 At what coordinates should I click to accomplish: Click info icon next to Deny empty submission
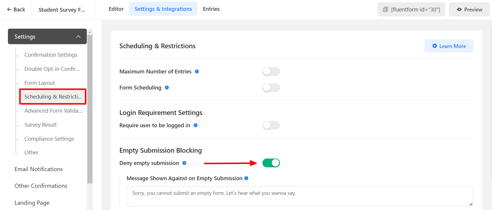coord(184,163)
